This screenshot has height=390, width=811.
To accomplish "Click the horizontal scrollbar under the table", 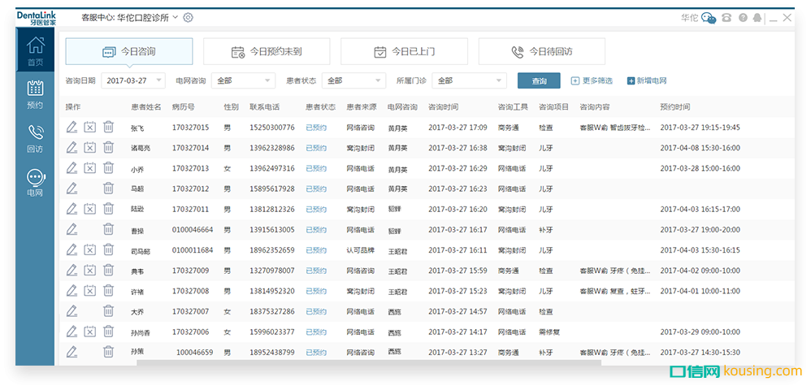I will point(369,362).
